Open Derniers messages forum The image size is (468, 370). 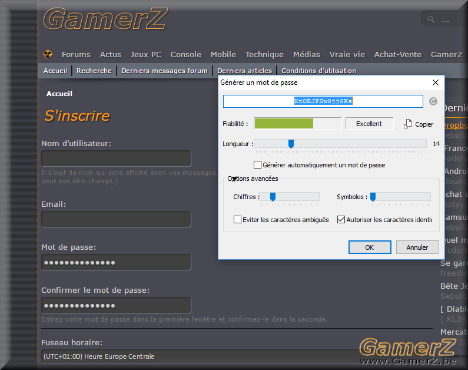click(164, 71)
